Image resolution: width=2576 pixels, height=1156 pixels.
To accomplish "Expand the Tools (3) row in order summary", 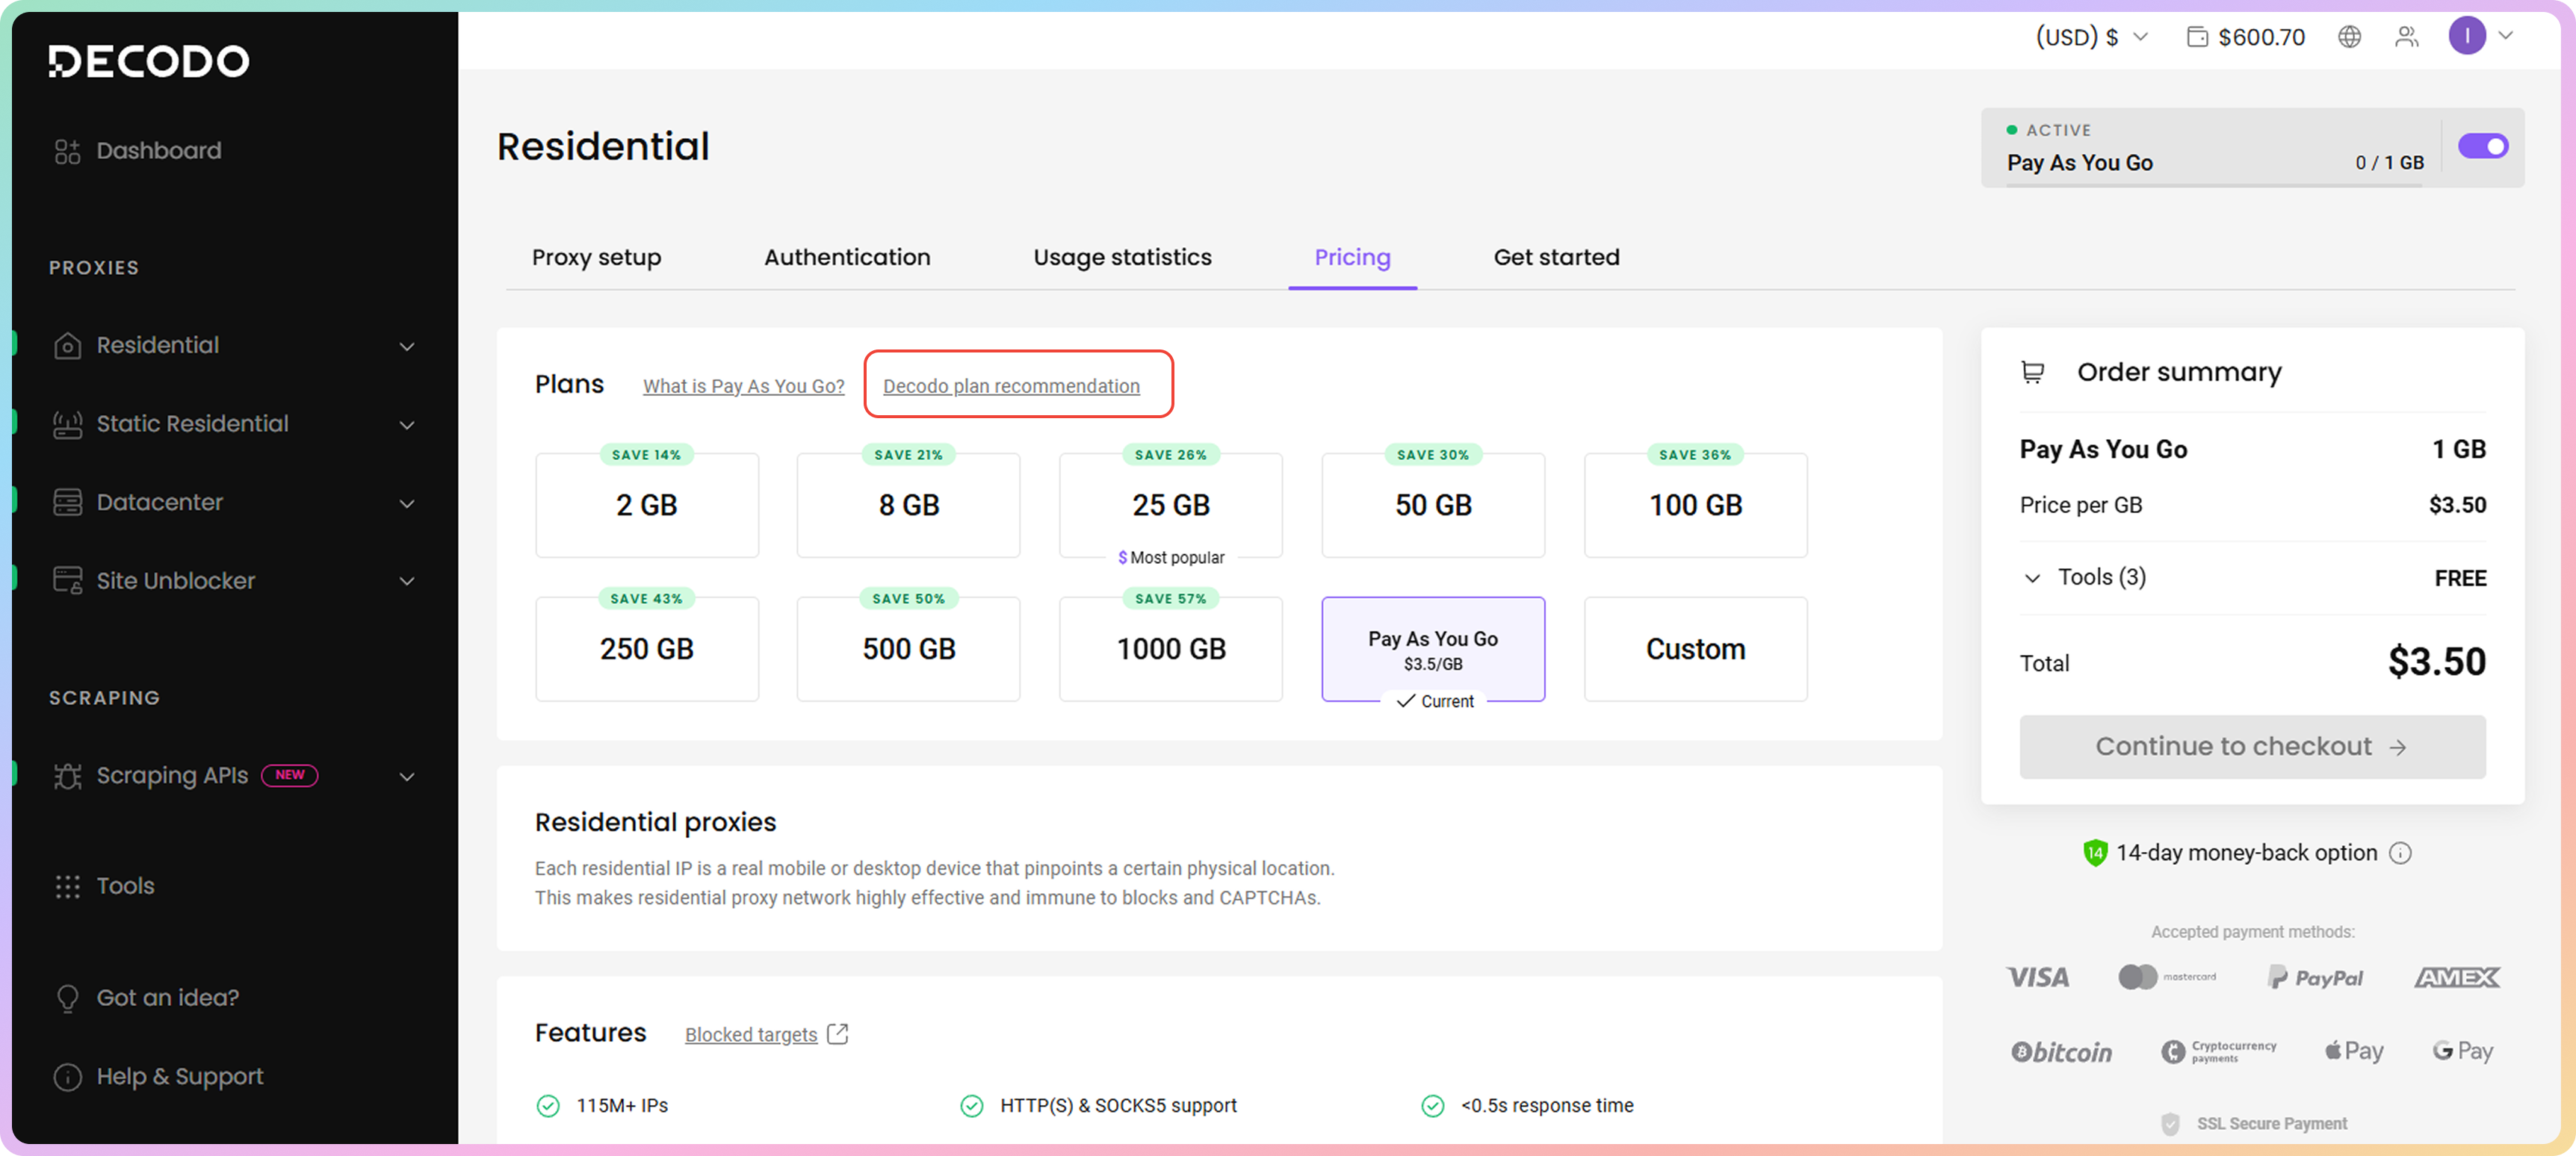I will coord(2032,577).
